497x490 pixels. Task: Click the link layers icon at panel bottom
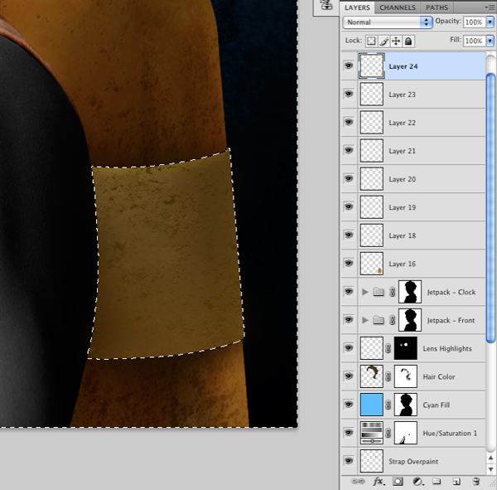coord(358,481)
